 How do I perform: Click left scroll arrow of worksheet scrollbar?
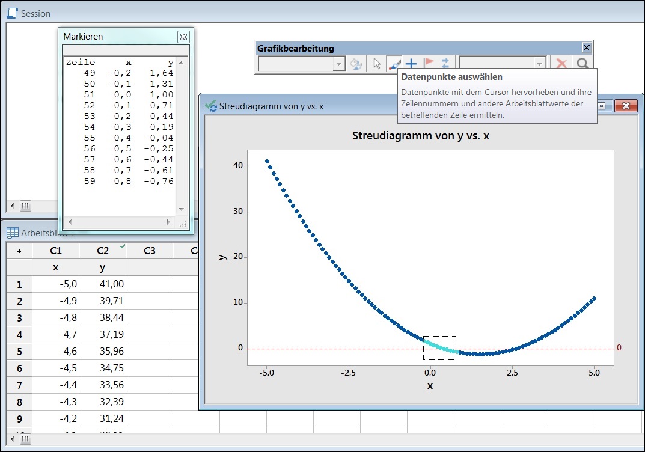click(13, 439)
